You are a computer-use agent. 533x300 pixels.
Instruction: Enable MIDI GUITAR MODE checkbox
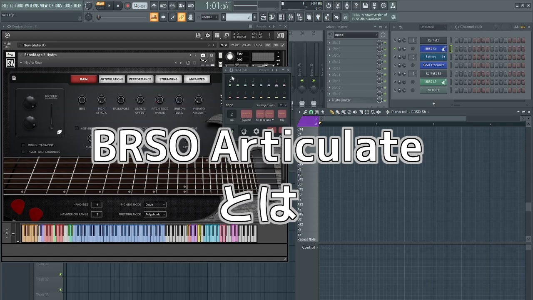point(23,145)
